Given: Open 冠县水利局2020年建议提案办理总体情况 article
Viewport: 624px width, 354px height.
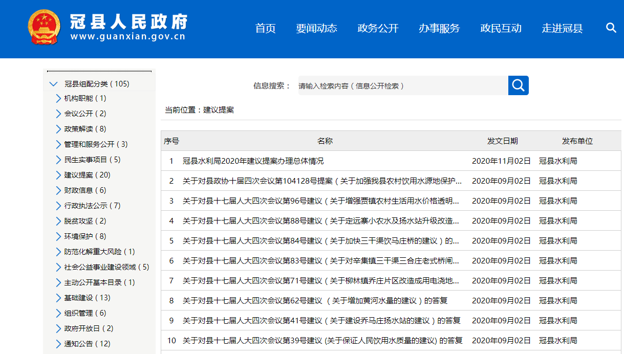Looking at the screenshot, I should [x=253, y=161].
